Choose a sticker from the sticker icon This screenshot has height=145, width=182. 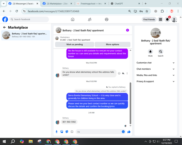tap(67, 132)
